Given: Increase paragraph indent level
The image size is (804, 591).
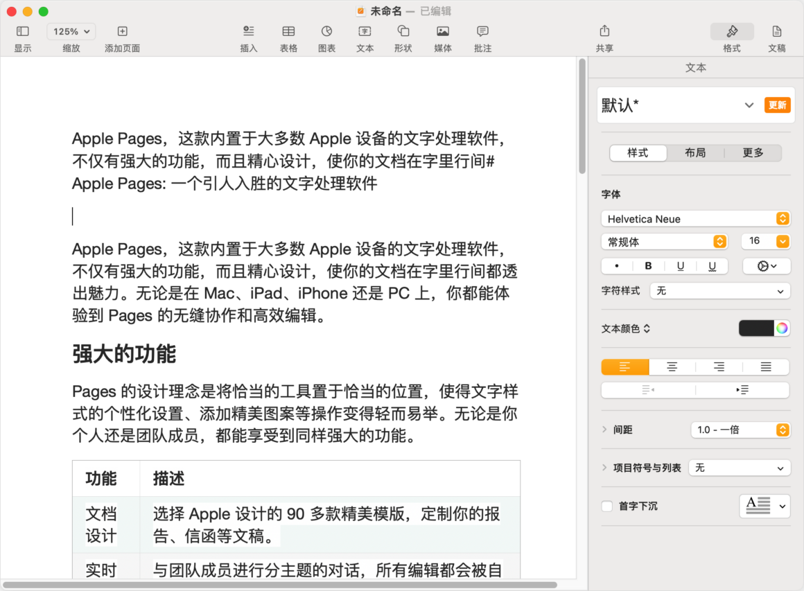Looking at the screenshot, I should (x=742, y=390).
